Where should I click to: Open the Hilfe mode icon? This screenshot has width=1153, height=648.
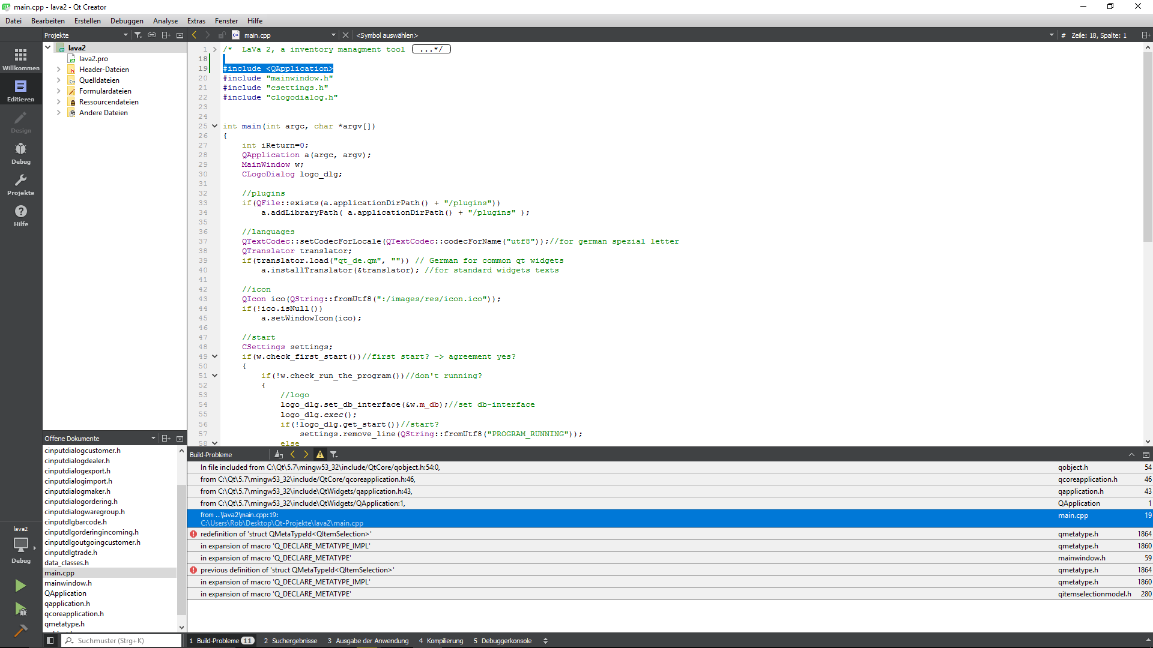[20, 215]
